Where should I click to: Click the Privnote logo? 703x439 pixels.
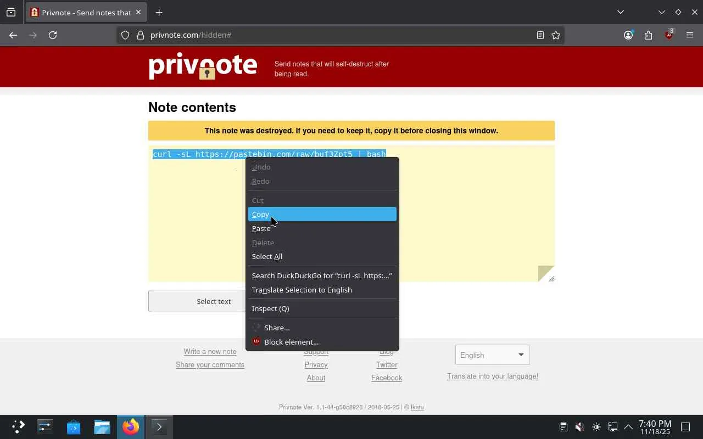pyautogui.click(x=203, y=66)
